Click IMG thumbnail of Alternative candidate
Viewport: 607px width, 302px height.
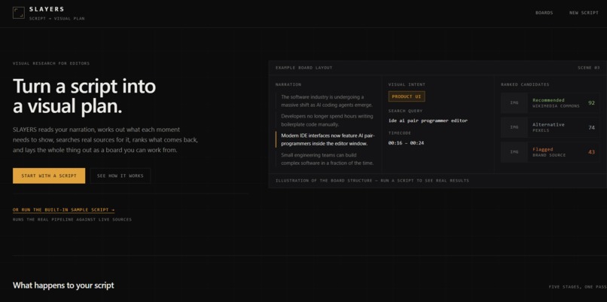point(514,127)
